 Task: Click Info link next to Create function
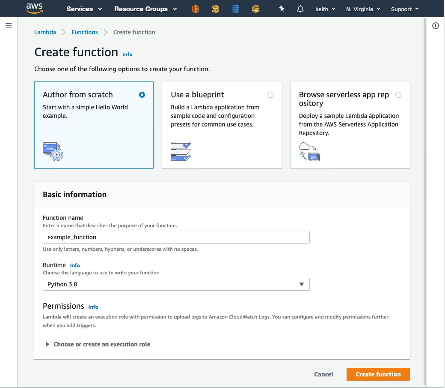(128, 54)
